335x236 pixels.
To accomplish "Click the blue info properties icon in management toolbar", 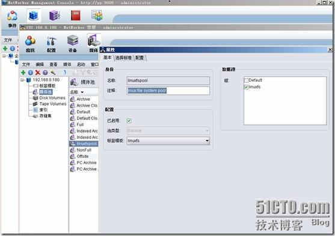I will coord(31,73).
